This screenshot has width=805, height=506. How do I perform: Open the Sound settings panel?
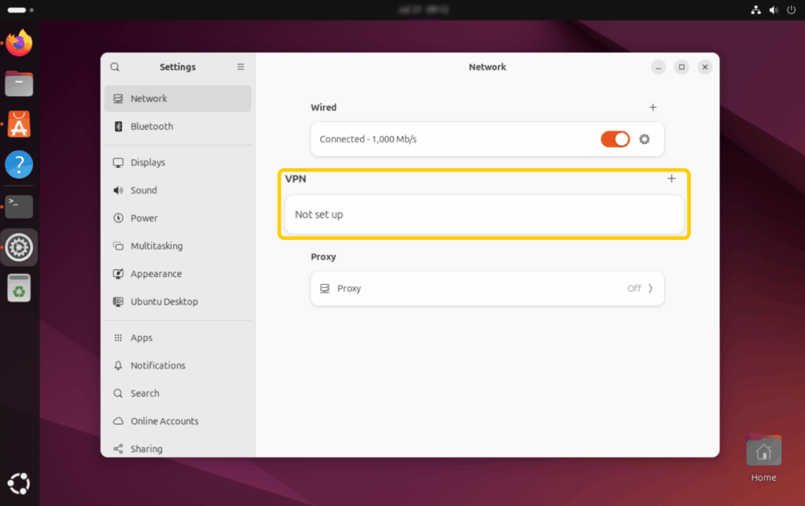coord(144,190)
